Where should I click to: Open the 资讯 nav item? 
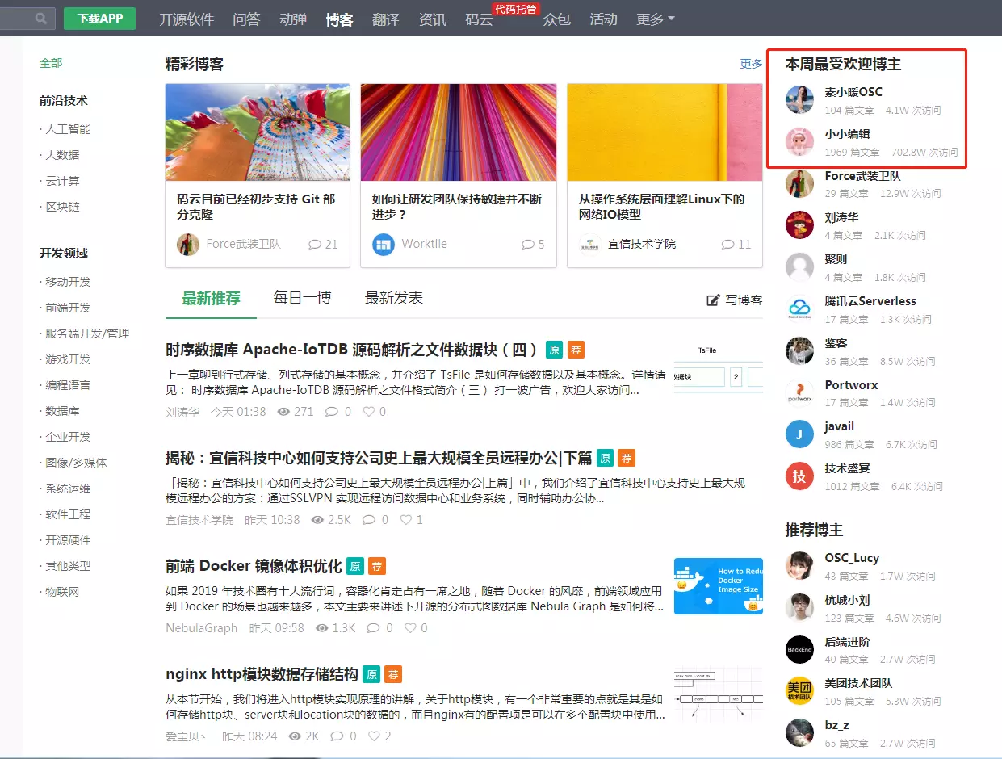pos(433,19)
